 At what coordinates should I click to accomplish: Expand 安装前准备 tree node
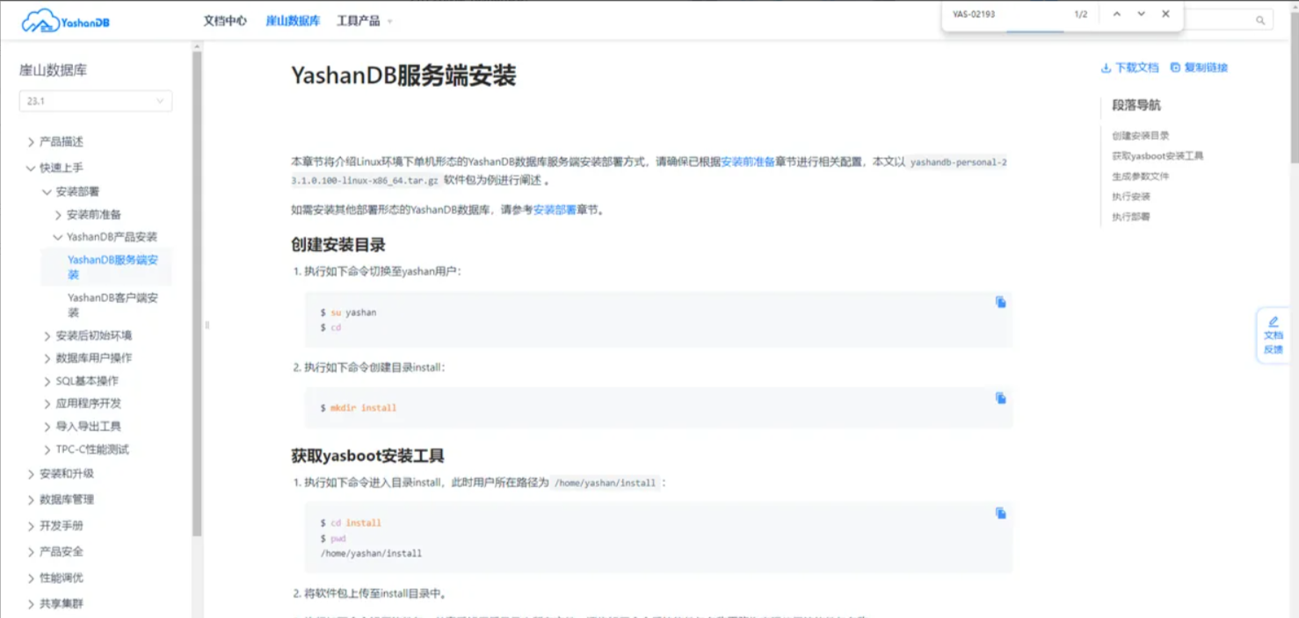click(58, 214)
